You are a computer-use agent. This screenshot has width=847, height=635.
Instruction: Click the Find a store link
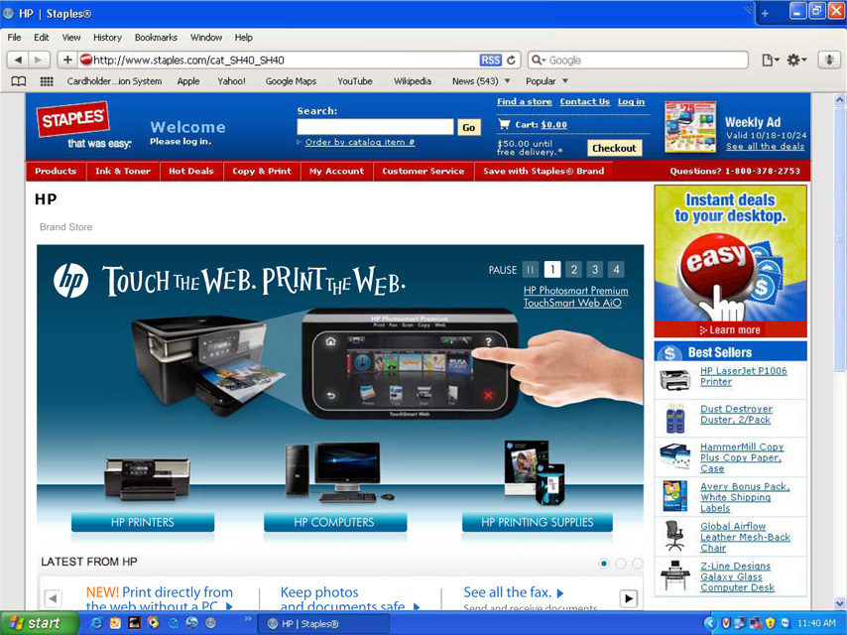525,101
